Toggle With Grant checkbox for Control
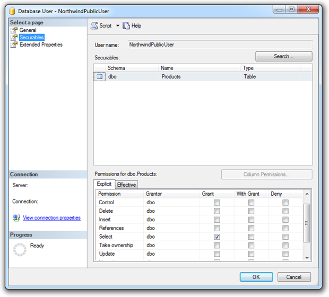The image size is (329, 297). (251, 203)
